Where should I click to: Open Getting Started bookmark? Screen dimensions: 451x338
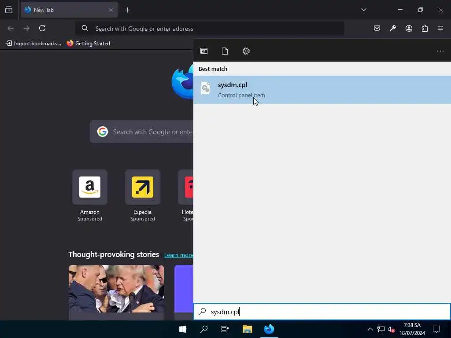point(88,44)
